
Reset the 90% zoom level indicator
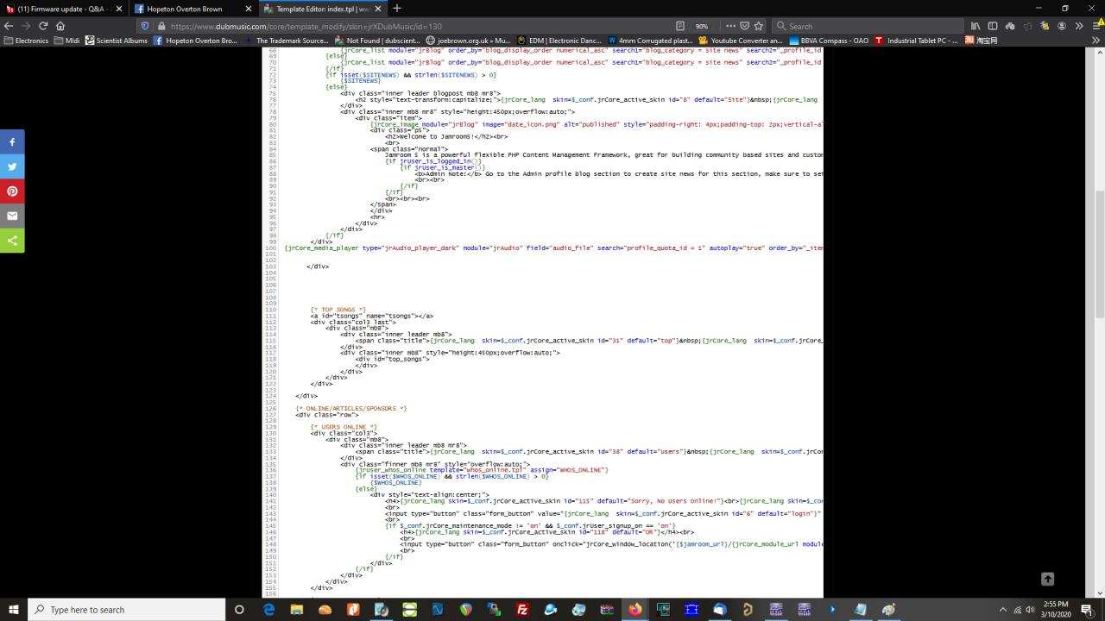(x=702, y=26)
